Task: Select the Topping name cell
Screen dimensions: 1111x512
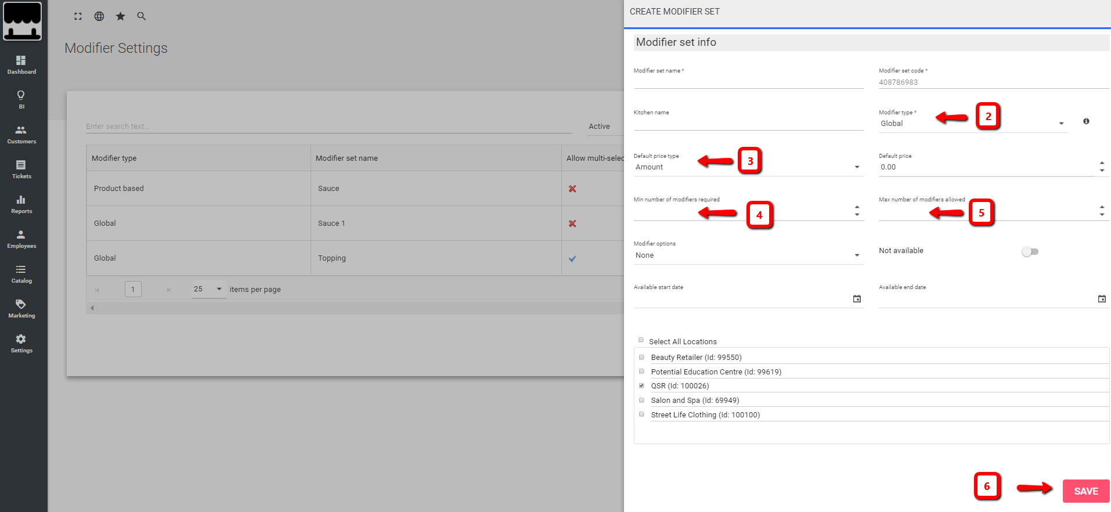Action: pyautogui.click(x=436, y=258)
